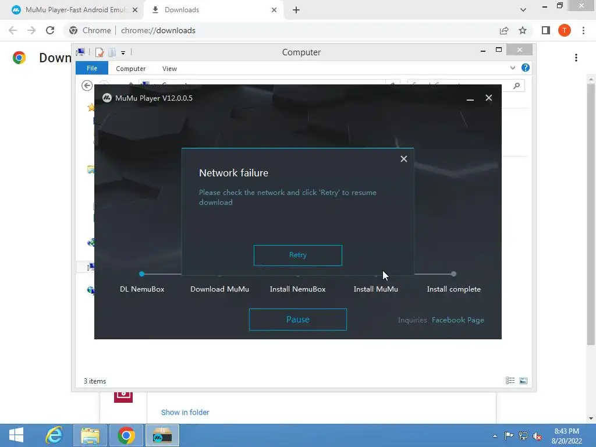The image size is (596, 447).
Task: Go back in the Computer window
Action: point(87,86)
